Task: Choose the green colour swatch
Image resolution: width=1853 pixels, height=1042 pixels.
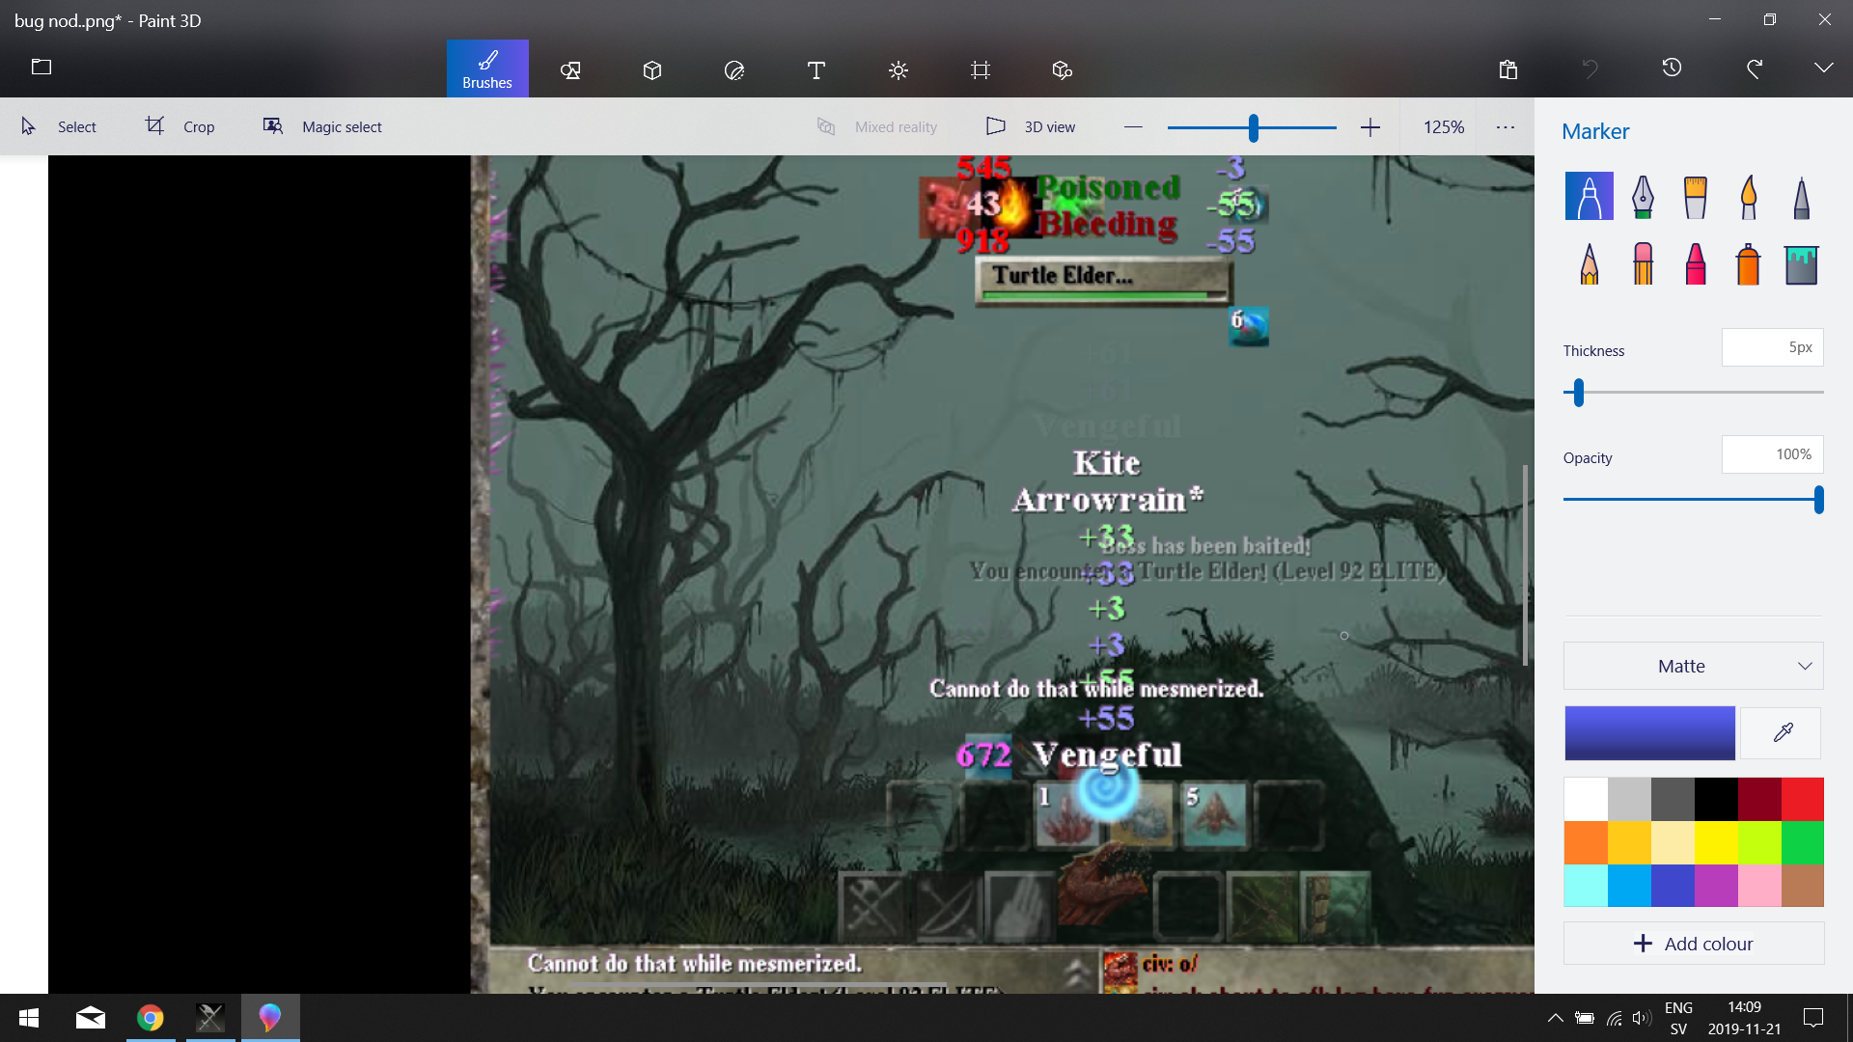Action: [1802, 842]
